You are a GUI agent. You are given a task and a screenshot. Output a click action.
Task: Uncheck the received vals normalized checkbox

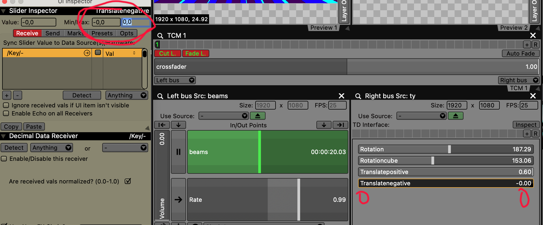click(x=128, y=181)
